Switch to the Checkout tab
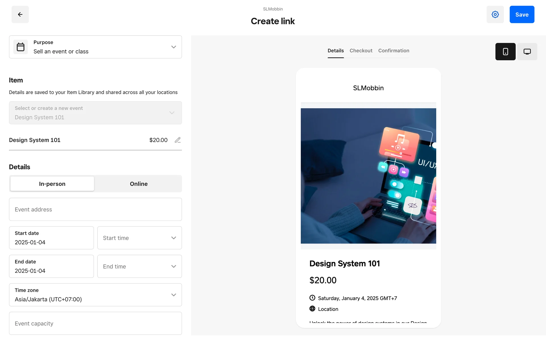This screenshot has height=341, width=546. pos(361,51)
